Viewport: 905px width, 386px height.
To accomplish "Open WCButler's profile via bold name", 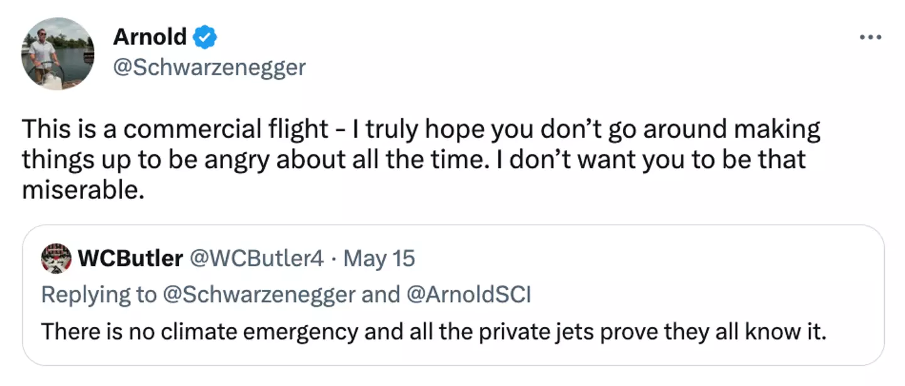I will [x=130, y=258].
